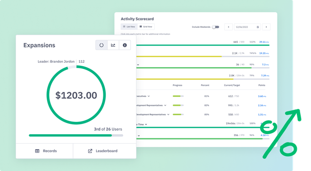Click the 612 / 750 value
The width and height of the screenshot is (311, 171).
[234, 96]
